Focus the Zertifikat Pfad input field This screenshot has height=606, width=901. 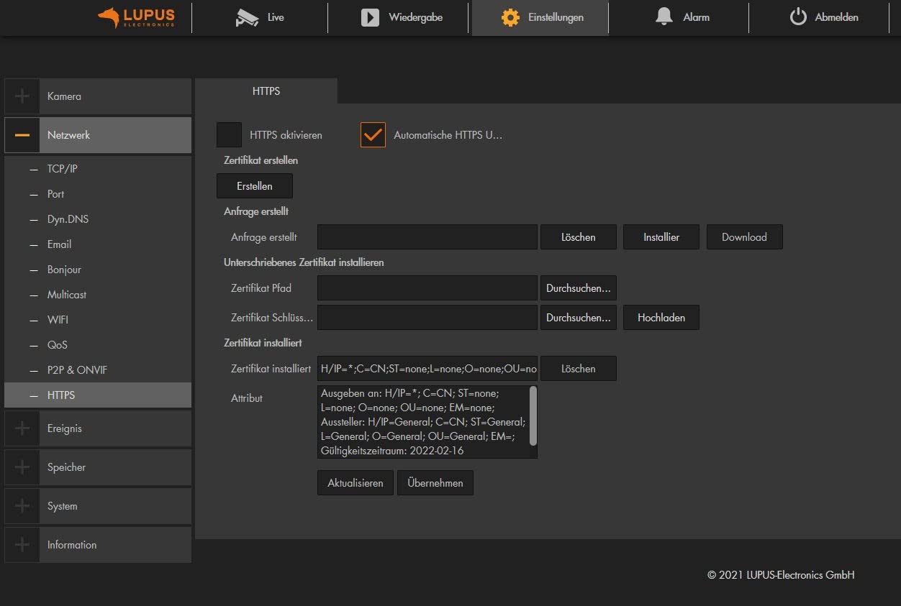click(x=427, y=288)
